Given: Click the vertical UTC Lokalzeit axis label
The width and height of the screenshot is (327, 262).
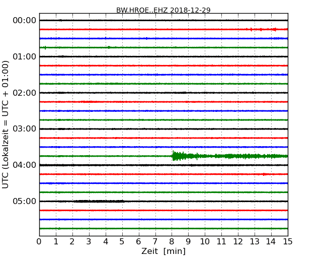Looking at the screenshot, I should click(x=6, y=125).
